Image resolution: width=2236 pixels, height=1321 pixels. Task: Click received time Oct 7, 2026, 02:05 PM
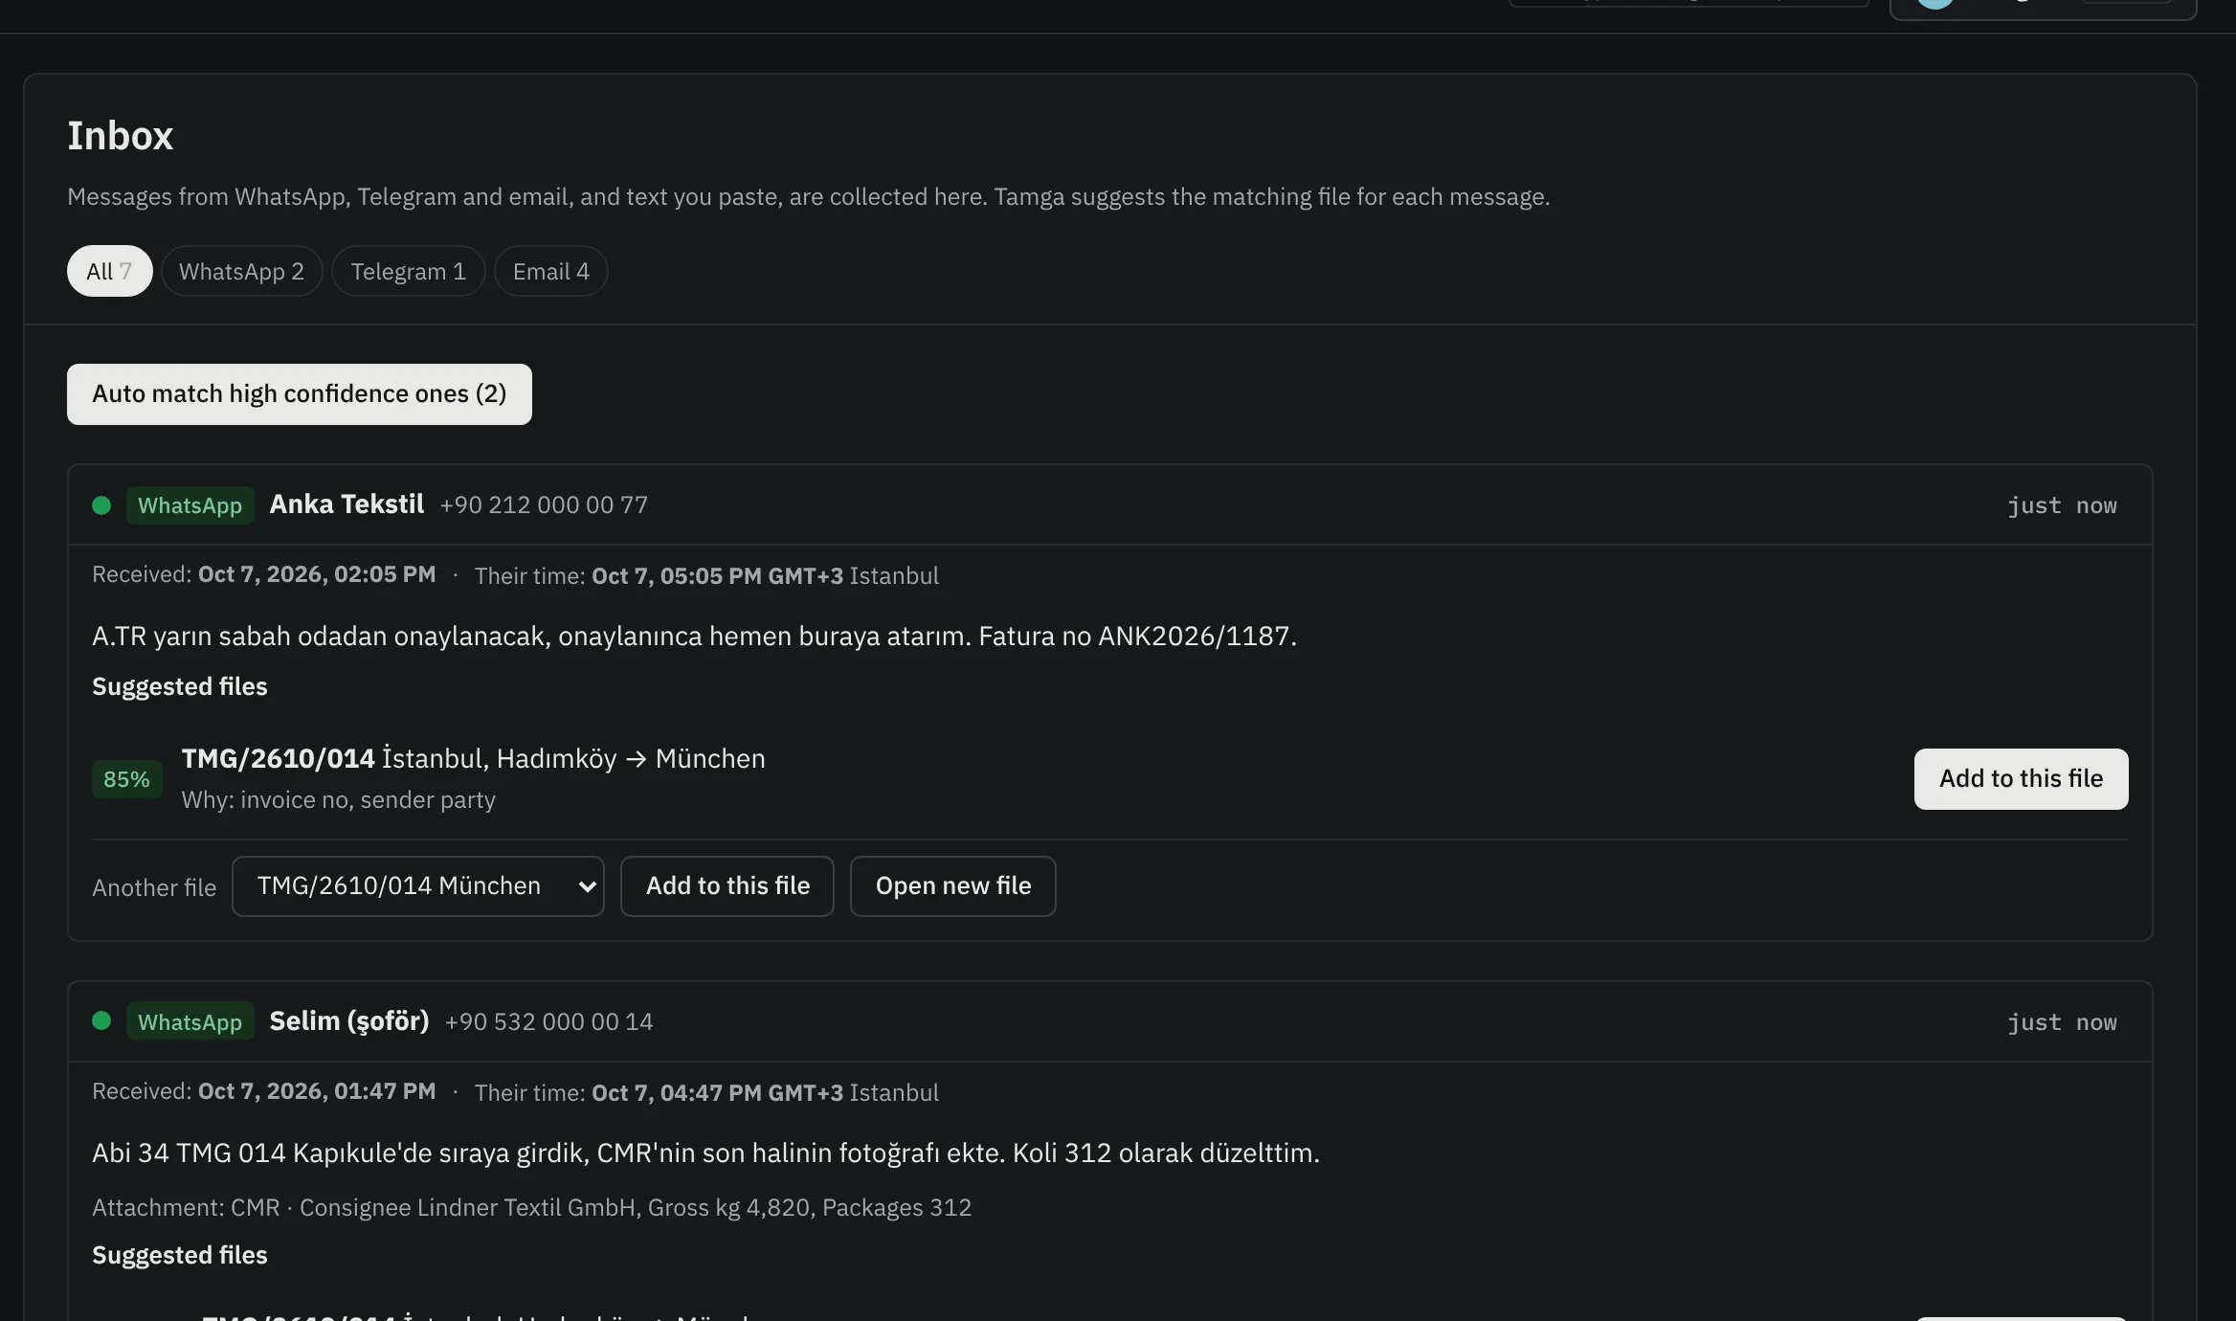[317, 574]
